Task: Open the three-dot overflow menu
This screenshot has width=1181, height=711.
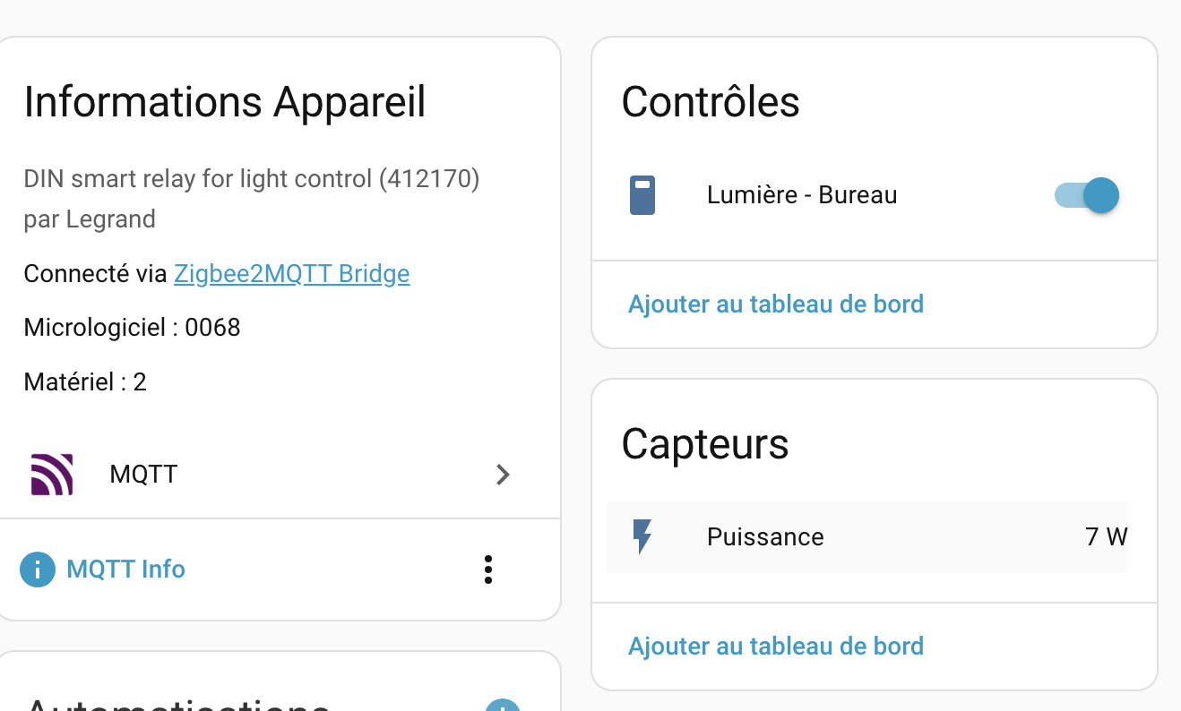Action: (x=487, y=570)
